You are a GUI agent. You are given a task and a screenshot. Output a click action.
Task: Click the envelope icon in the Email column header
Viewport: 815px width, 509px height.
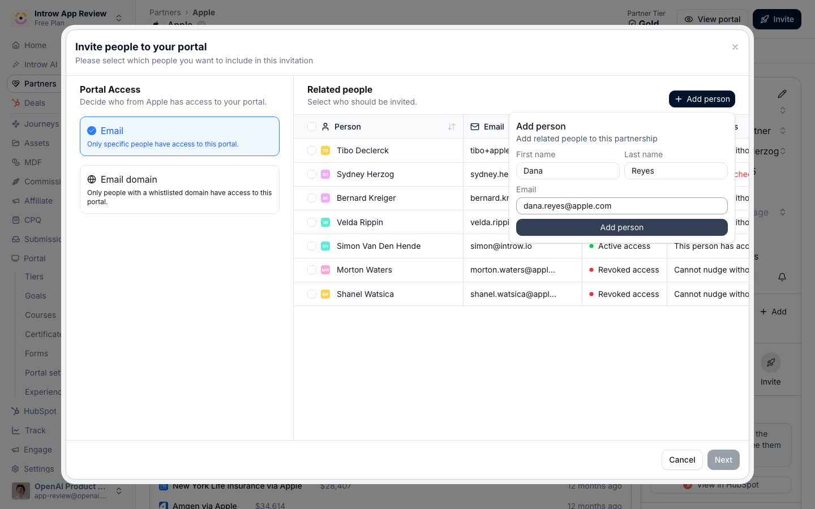pyautogui.click(x=475, y=127)
